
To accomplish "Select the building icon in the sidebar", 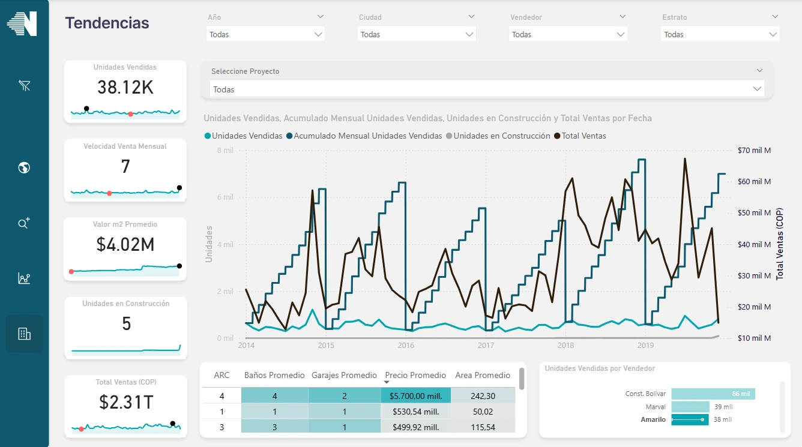I will (x=24, y=334).
